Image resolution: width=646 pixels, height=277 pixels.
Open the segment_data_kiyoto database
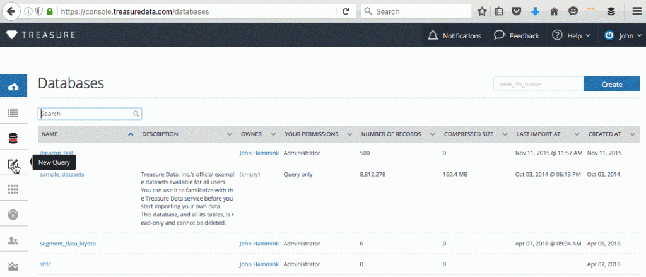pos(68,244)
